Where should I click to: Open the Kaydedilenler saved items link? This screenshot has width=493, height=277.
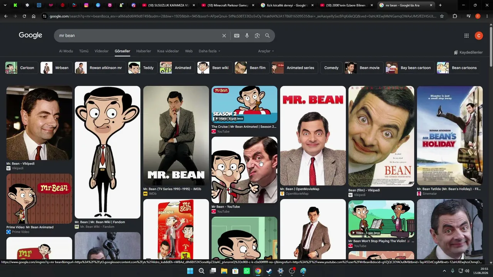pos(468,52)
